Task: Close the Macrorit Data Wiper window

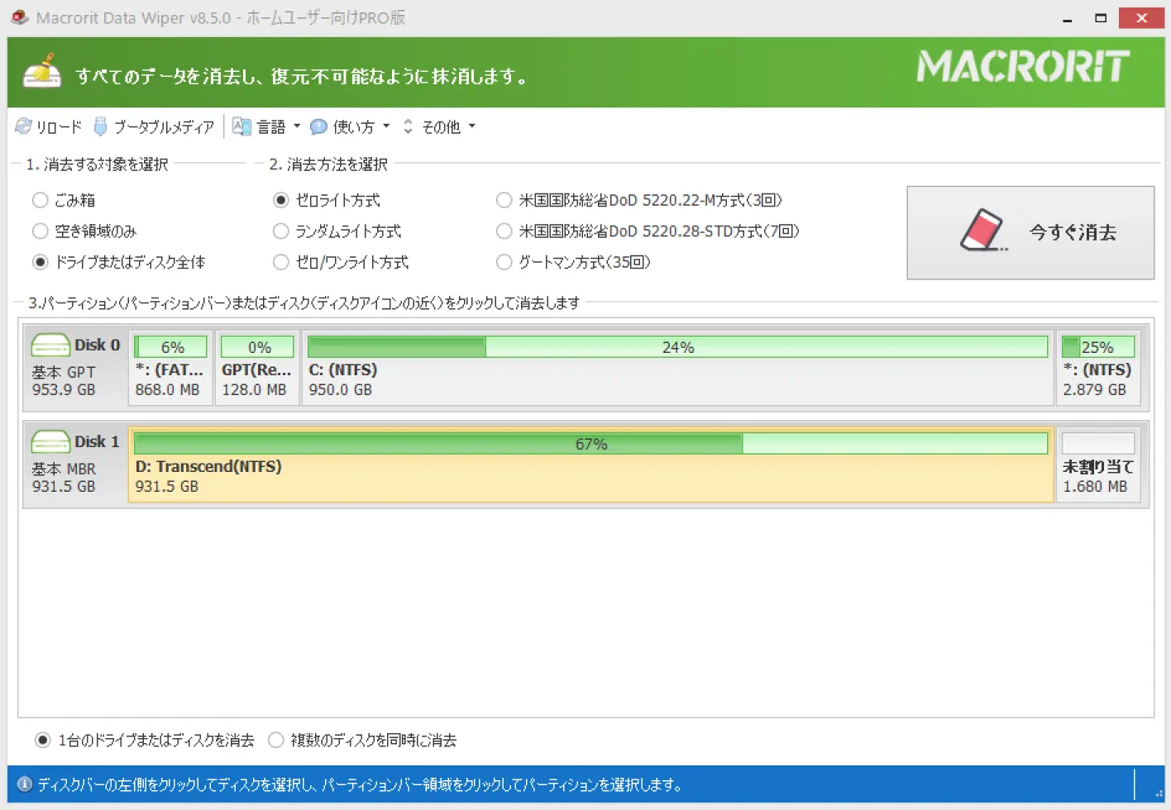Action: point(1142,18)
